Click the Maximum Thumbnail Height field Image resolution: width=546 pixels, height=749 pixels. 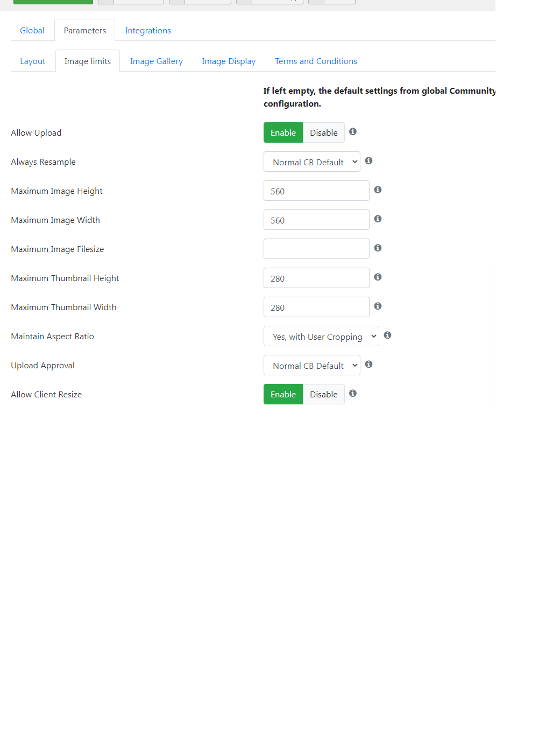click(316, 278)
